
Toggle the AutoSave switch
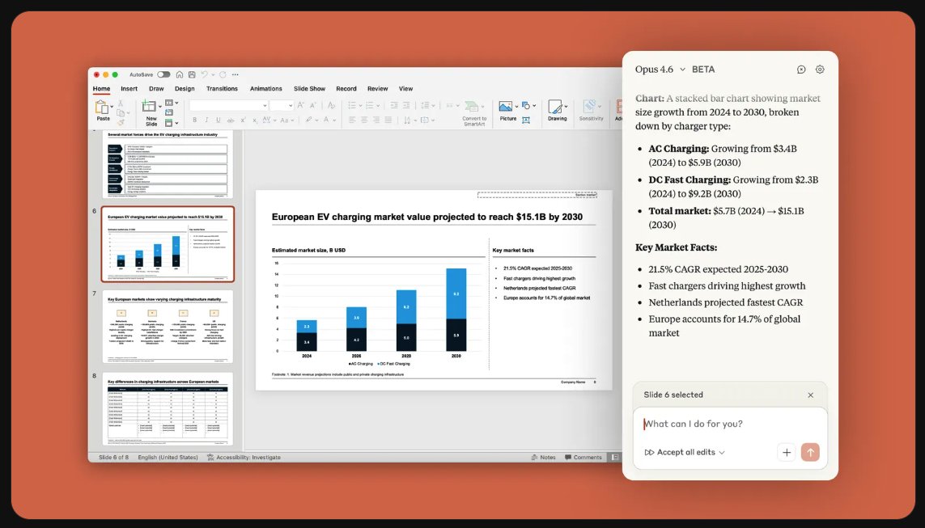click(163, 75)
